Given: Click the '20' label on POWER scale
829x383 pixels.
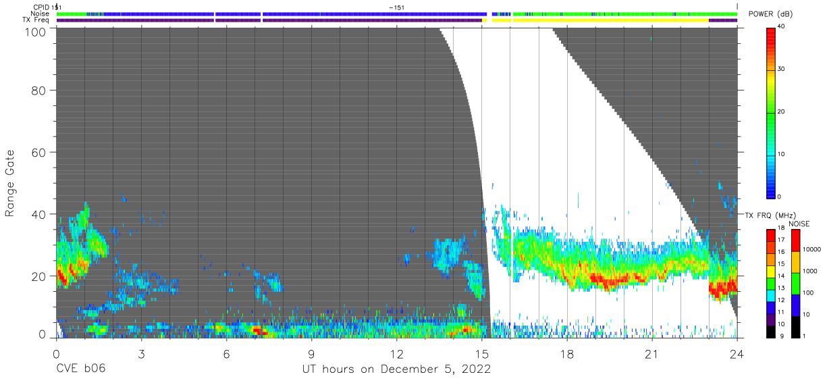Looking at the screenshot, I should [x=782, y=112].
